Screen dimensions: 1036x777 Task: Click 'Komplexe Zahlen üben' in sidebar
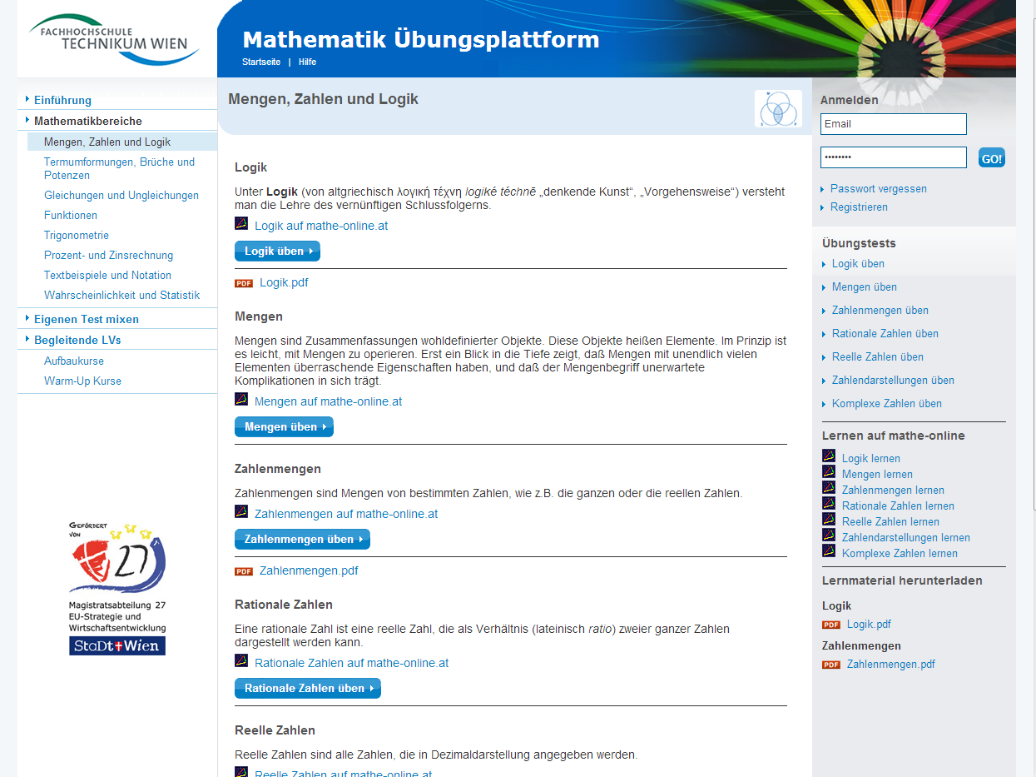(887, 404)
